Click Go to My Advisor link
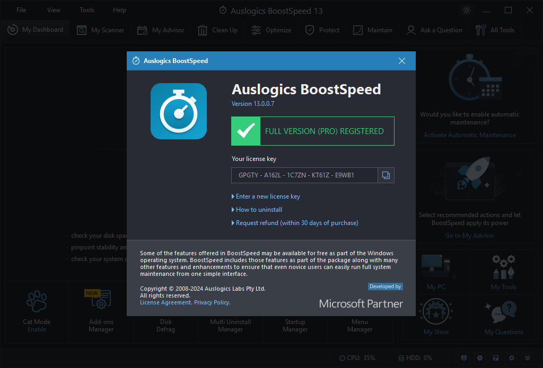 (470, 236)
